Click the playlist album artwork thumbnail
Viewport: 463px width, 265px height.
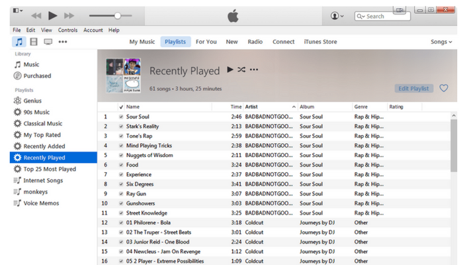pyautogui.click(x=123, y=76)
